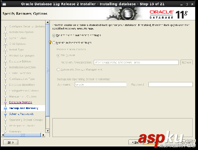Click the empty message area at bottom
This screenshot has width=198, height=150.
(123, 128)
